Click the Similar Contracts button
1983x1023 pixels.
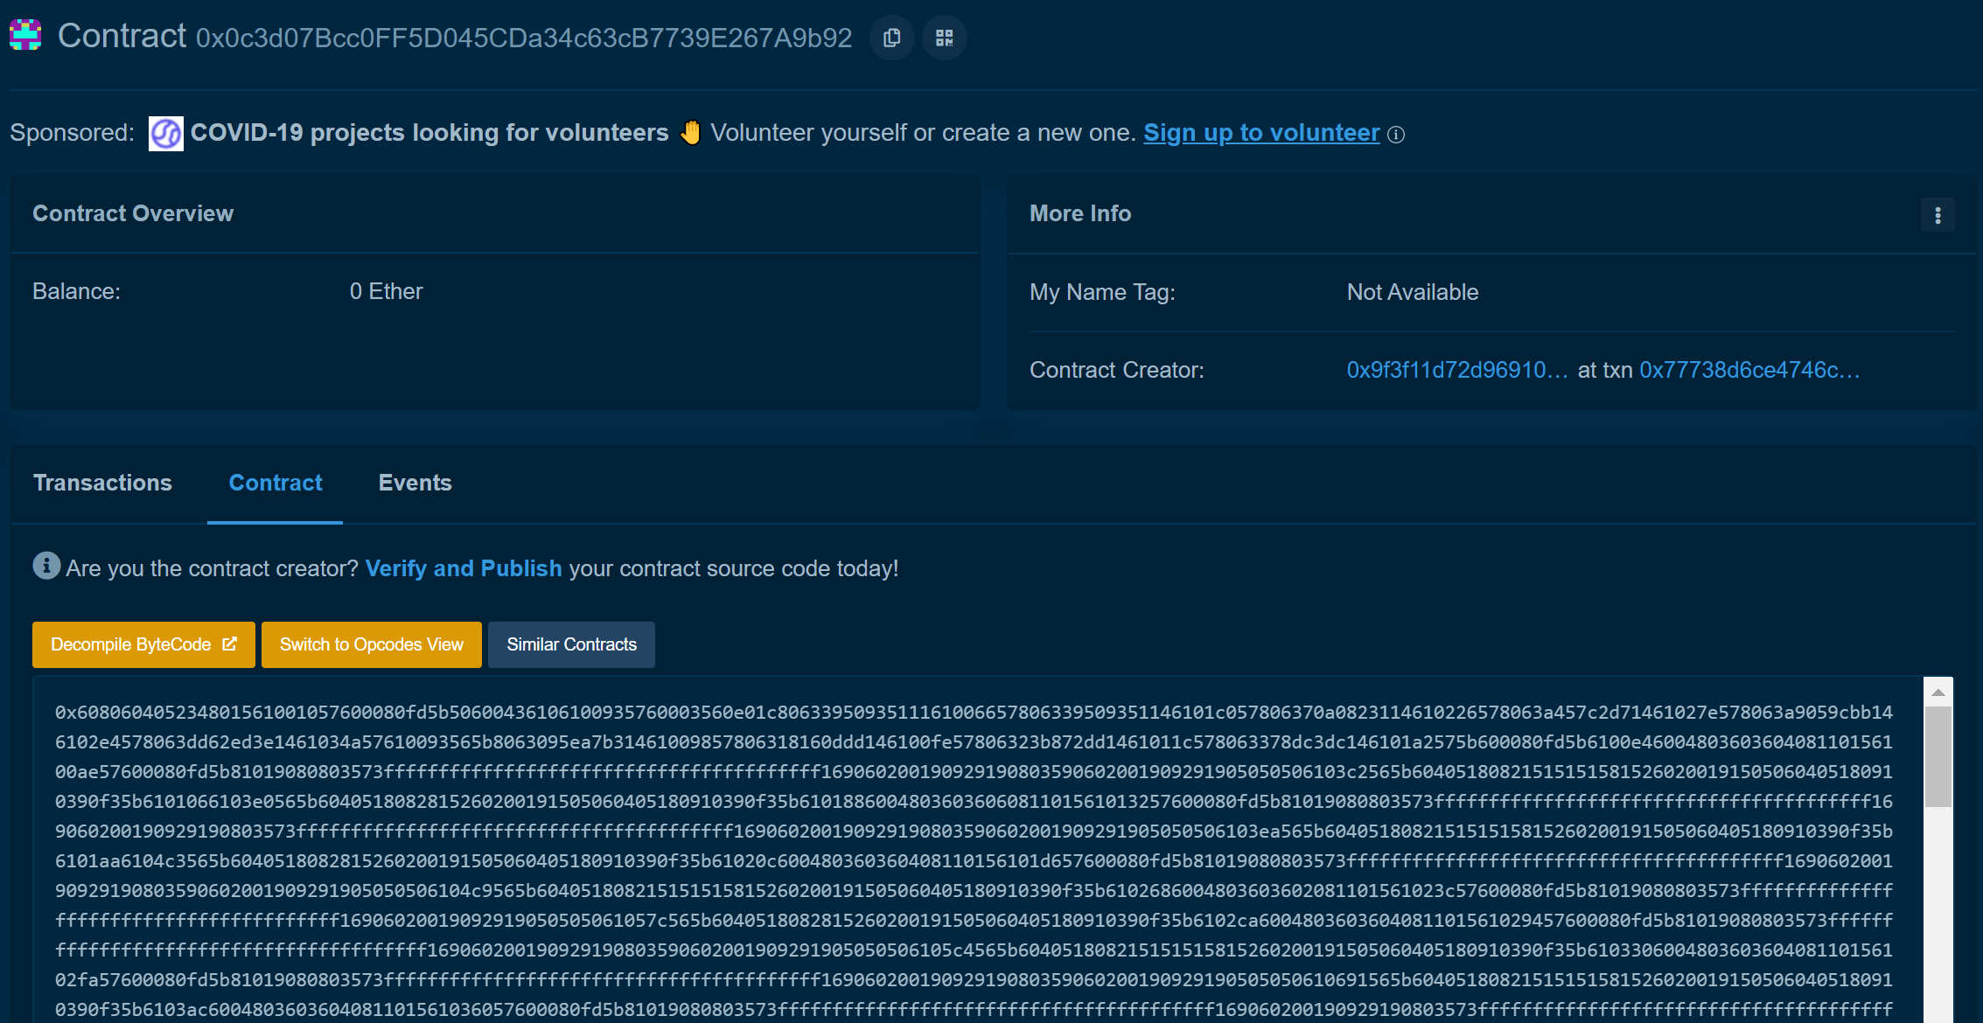(571, 644)
